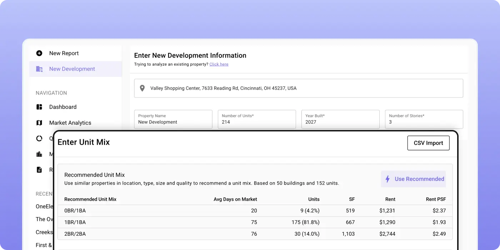The height and width of the screenshot is (250, 500).
Task: Click the $1.93 rent PSF value
Action: (439, 222)
